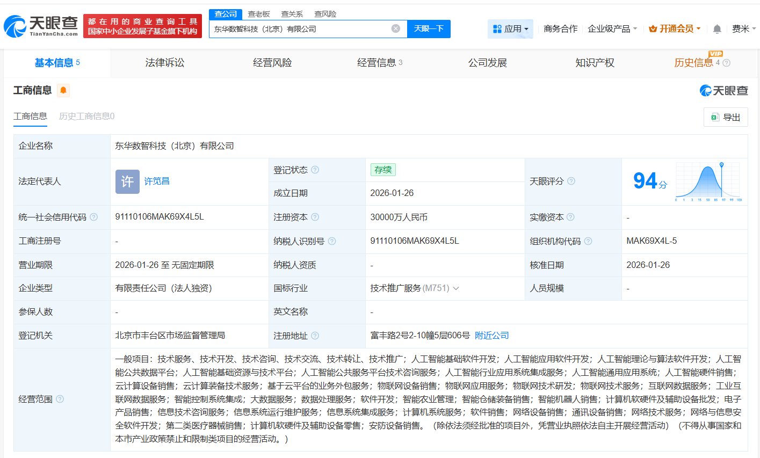Image resolution: width=760 pixels, height=458 pixels.
Task: Click help icon next to 经营范围
Action: point(60,399)
